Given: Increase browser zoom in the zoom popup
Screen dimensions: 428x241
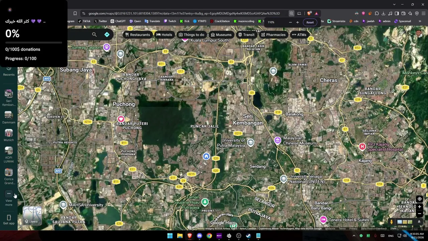Looking at the screenshot, I should pos(298,22).
